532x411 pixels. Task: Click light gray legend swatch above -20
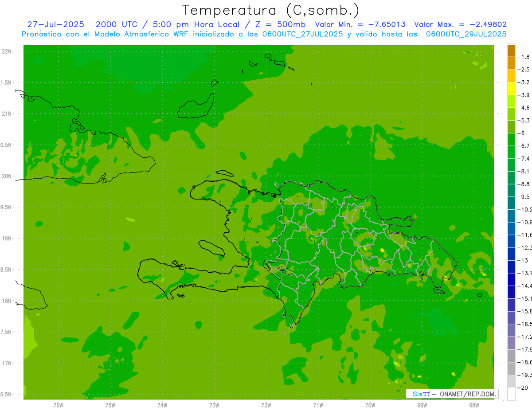[x=511, y=381]
